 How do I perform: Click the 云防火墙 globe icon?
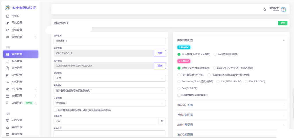pos(7,120)
